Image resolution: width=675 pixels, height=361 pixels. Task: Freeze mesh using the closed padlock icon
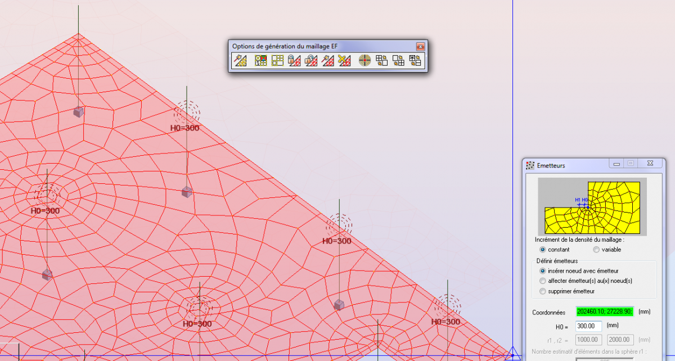[x=294, y=60]
